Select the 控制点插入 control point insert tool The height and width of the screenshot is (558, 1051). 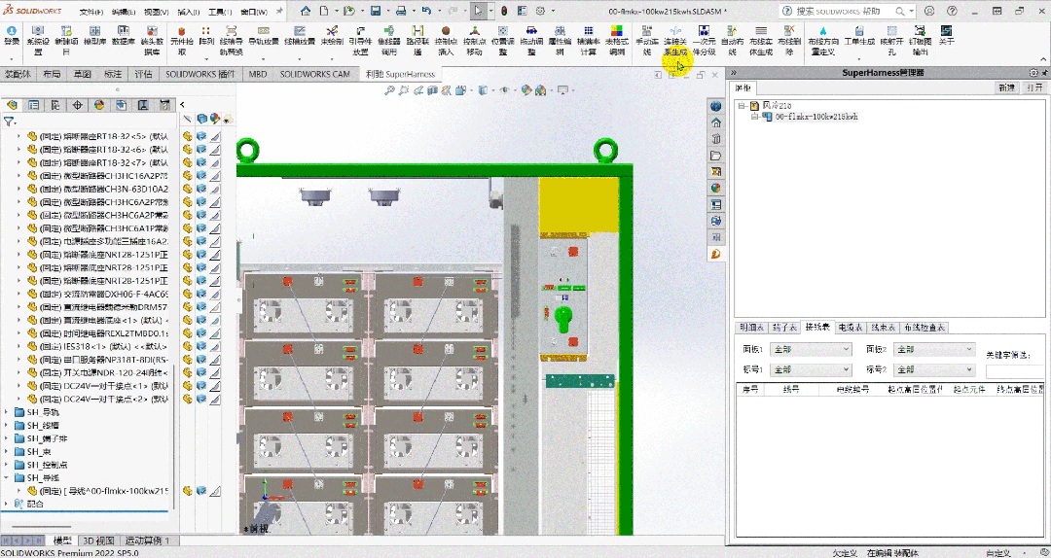pyautogui.click(x=446, y=40)
